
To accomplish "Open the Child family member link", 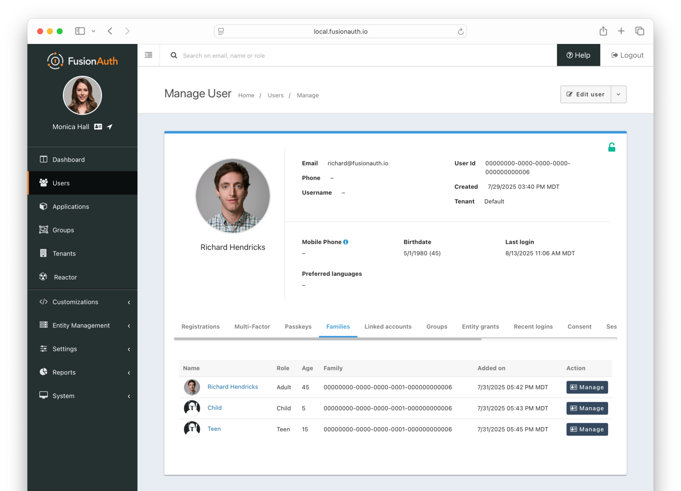I will point(215,407).
